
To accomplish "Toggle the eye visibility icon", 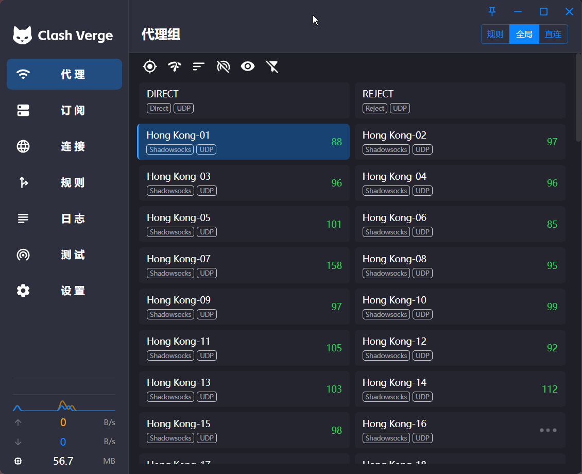I will pyautogui.click(x=248, y=66).
